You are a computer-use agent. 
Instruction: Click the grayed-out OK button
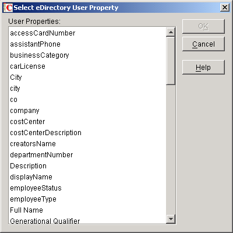(203, 26)
